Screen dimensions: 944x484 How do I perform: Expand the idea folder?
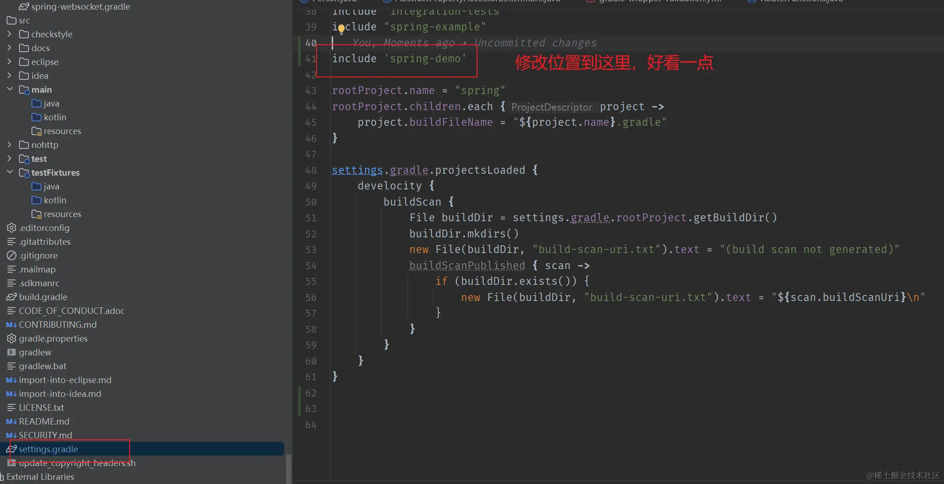point(10,75)
